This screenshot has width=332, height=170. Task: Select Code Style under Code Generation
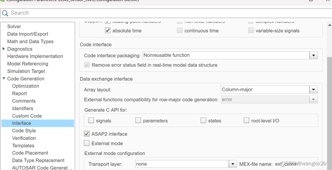[x=24, y=131]
